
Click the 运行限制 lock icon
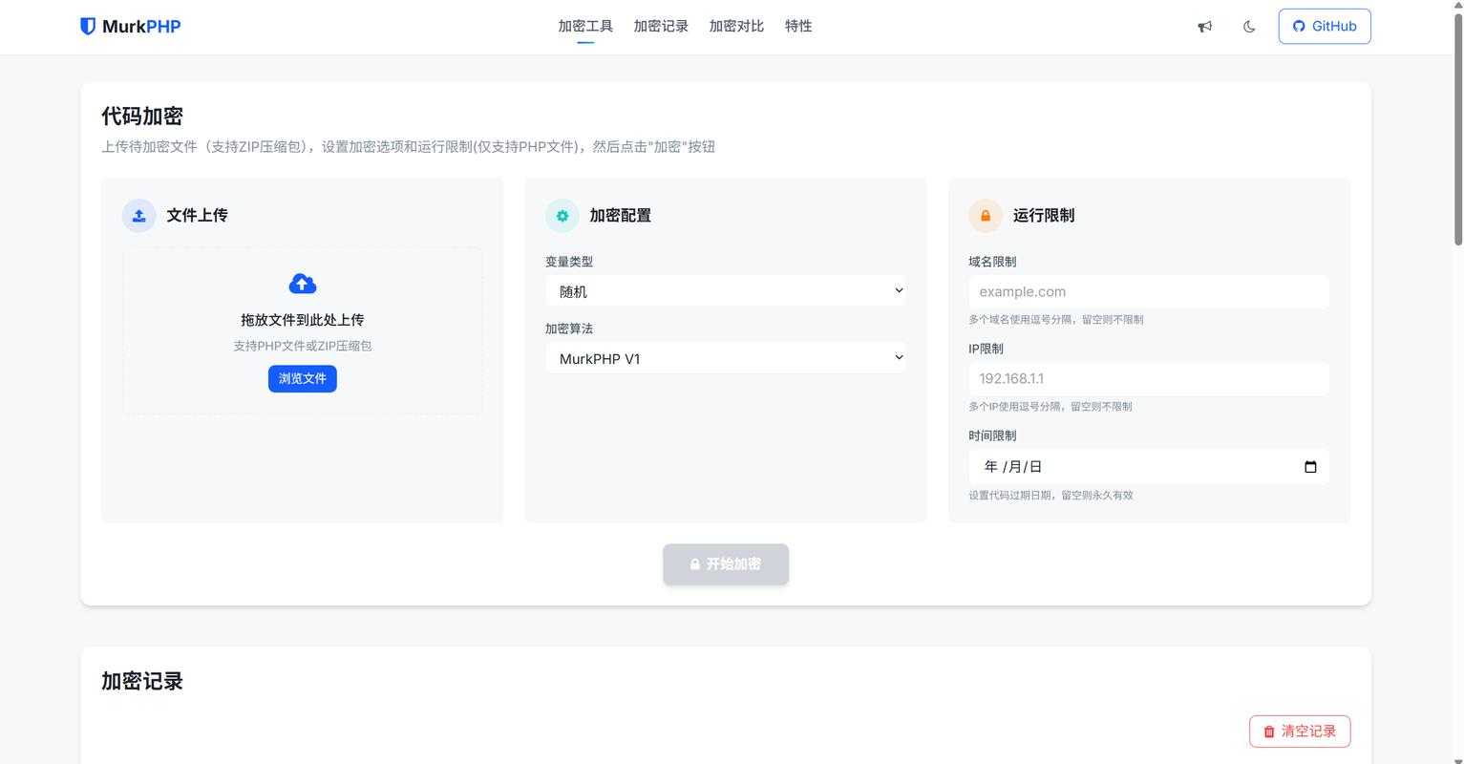[x=986, y=216]
